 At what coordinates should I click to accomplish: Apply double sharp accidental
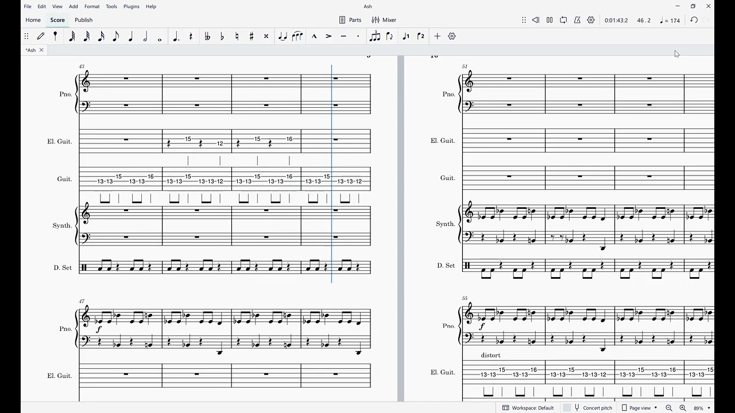[x=266, y=36]
